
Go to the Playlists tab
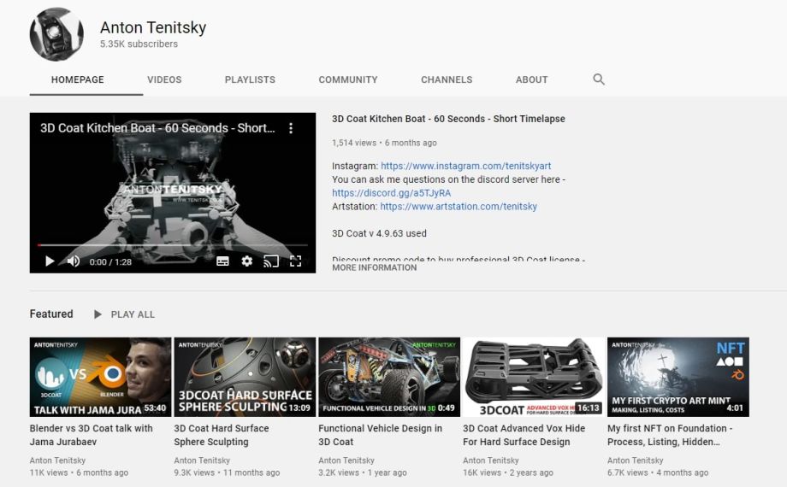[250, 79]
